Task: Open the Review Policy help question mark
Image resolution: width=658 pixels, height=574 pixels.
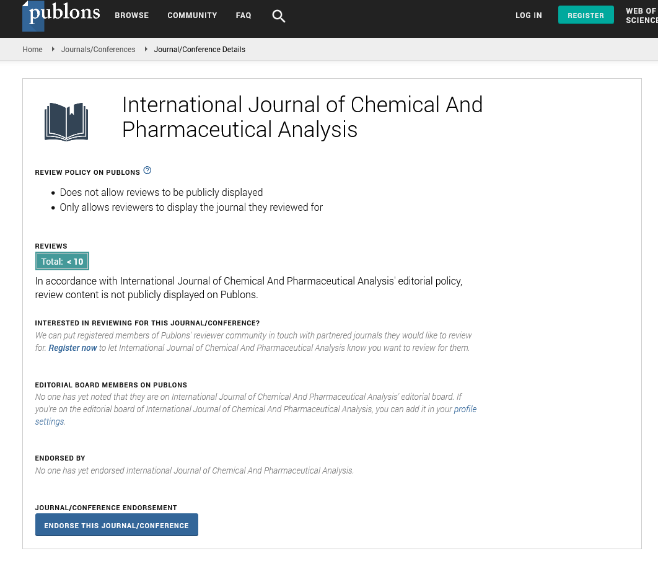Action: pos(147,170)
